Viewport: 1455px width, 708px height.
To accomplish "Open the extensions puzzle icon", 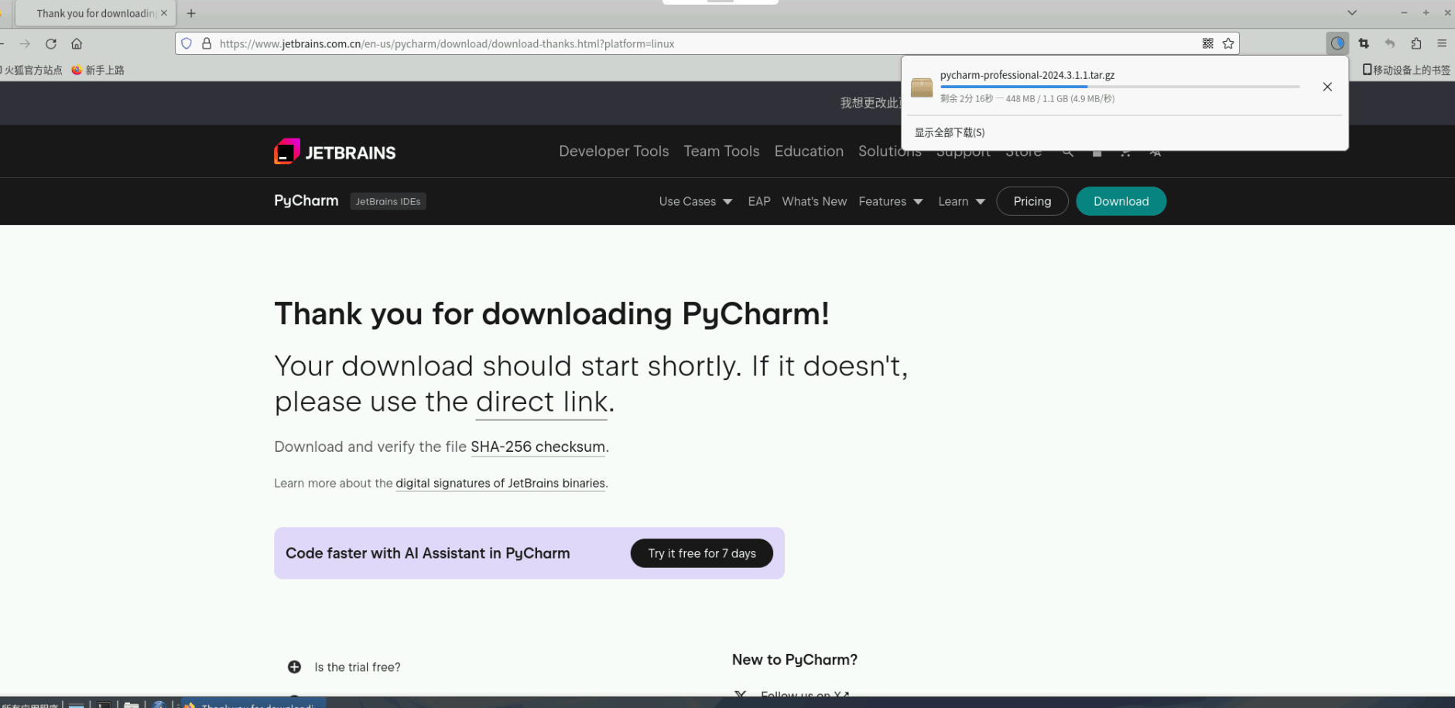I will click(1416, 44).
